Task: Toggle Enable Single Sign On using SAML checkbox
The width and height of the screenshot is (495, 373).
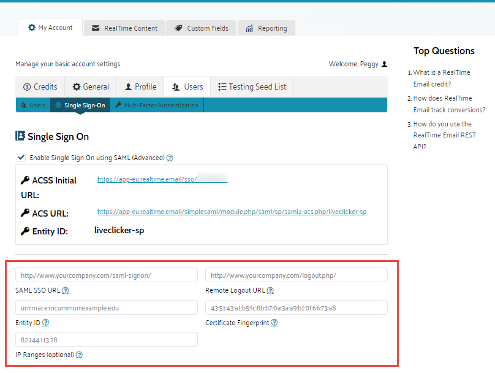Action: pyautogui.click(x=21, y=158)
